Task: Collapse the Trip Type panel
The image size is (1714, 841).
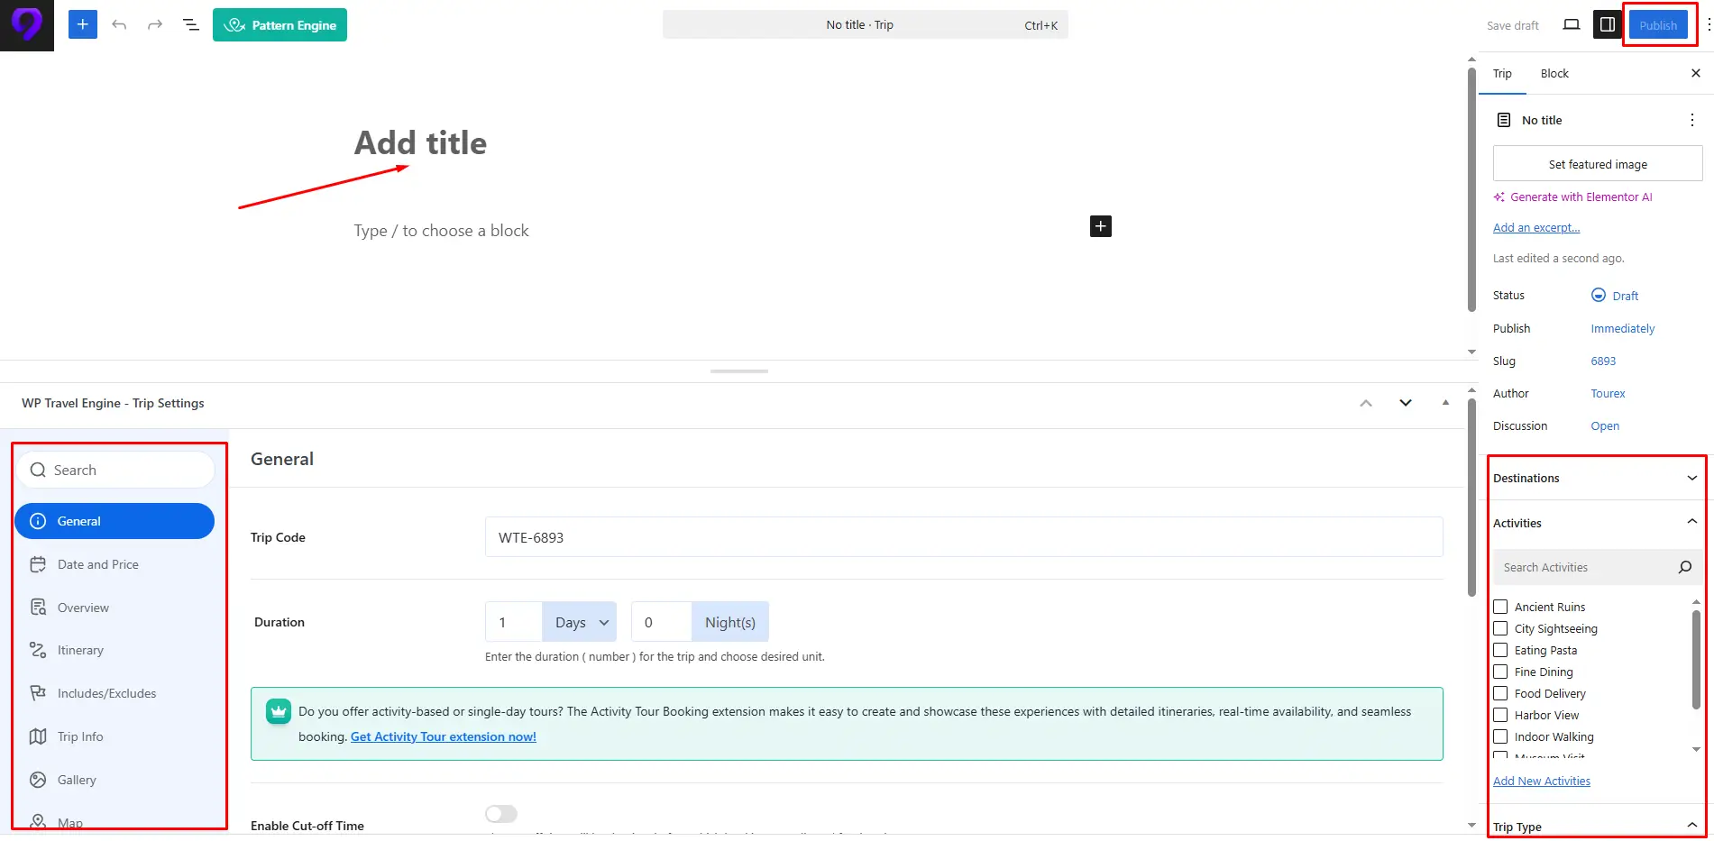Action: (x=1596, y=826)
